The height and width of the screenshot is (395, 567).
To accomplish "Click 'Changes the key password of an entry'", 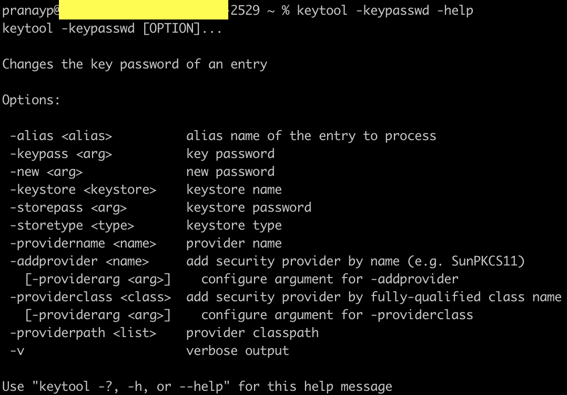I will (x=135, y=64).
